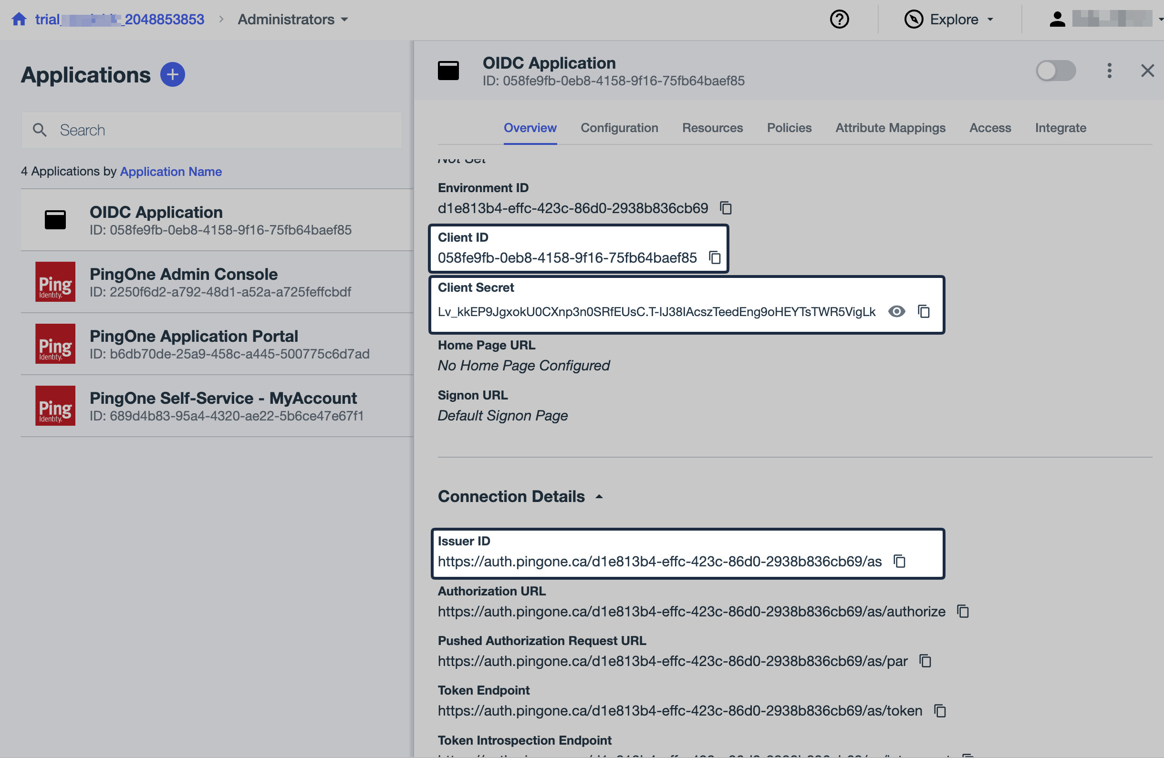This screenshot has height=758, width=1164.
Task: Copy the Client ID to clipboard
Action: pyautogui.click(x=715, y=257)
